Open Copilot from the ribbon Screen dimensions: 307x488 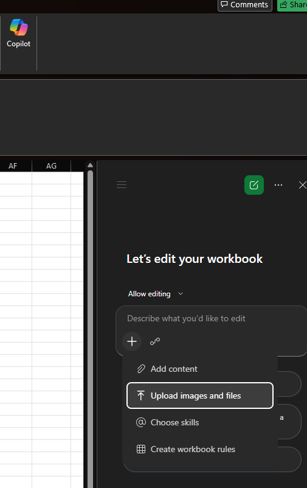(x=19, y=33)
